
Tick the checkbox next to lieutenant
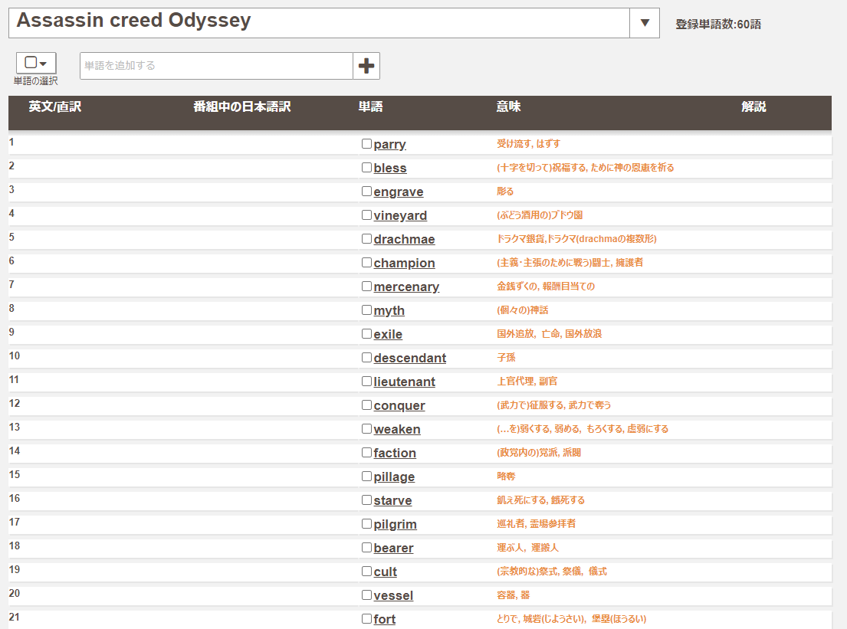(x=367, y=382)
